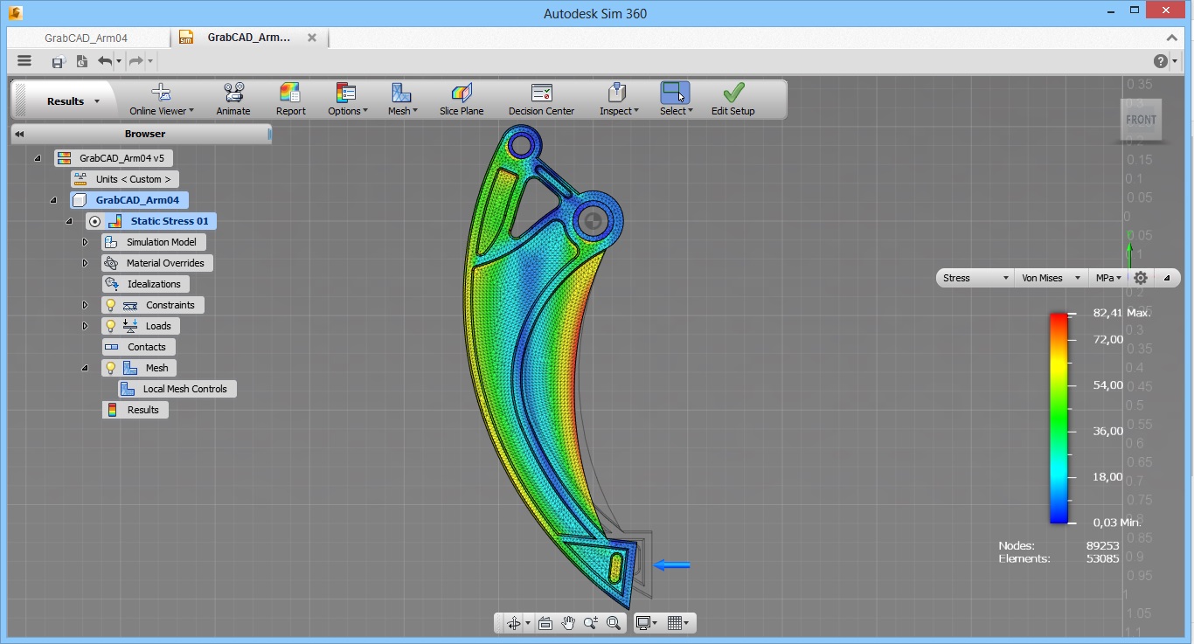Viewport: 1194px width, 644px height.
Task: Generate a Report from the toolbar
Action: point(290,100)
